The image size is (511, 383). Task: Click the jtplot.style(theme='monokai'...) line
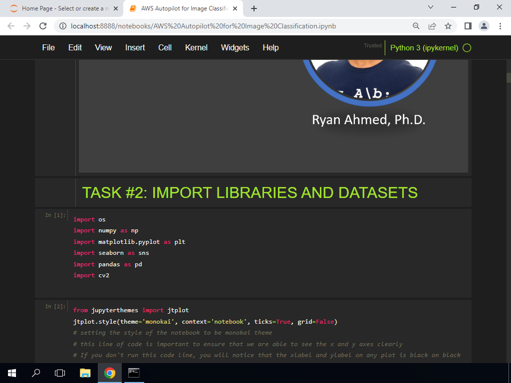pyautogui.click(x=205, y=322)
